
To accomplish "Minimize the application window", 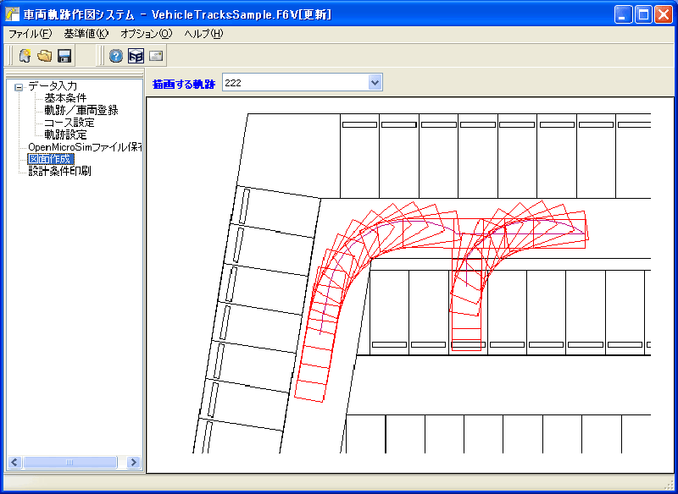I will pyautogui.click(x=623, y=15).
